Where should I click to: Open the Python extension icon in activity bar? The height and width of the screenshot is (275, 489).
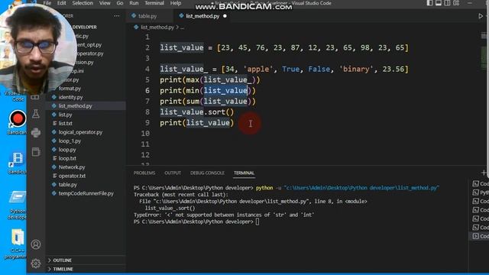(x=36, y=133)
